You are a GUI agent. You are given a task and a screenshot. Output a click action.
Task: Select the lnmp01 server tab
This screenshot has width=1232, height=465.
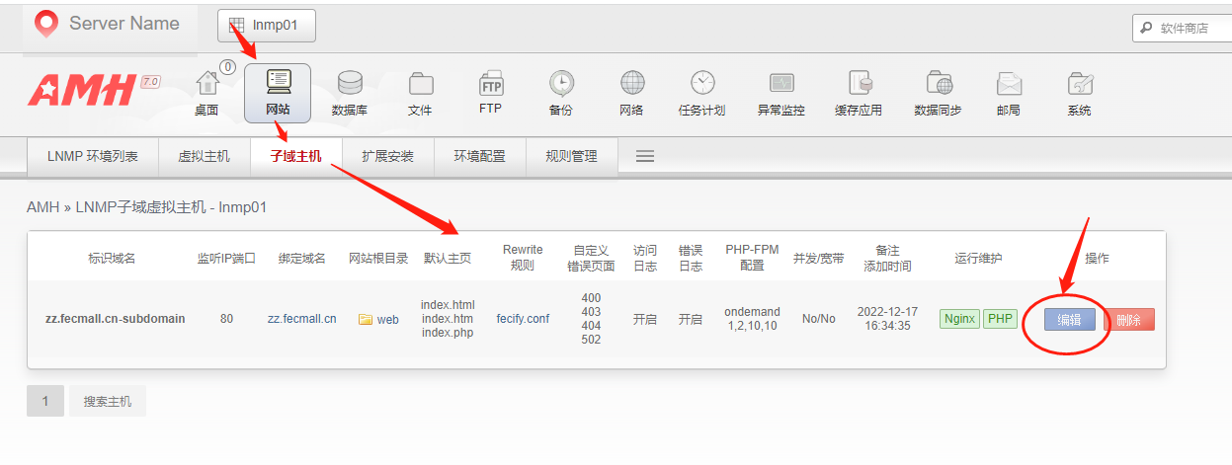267,26
